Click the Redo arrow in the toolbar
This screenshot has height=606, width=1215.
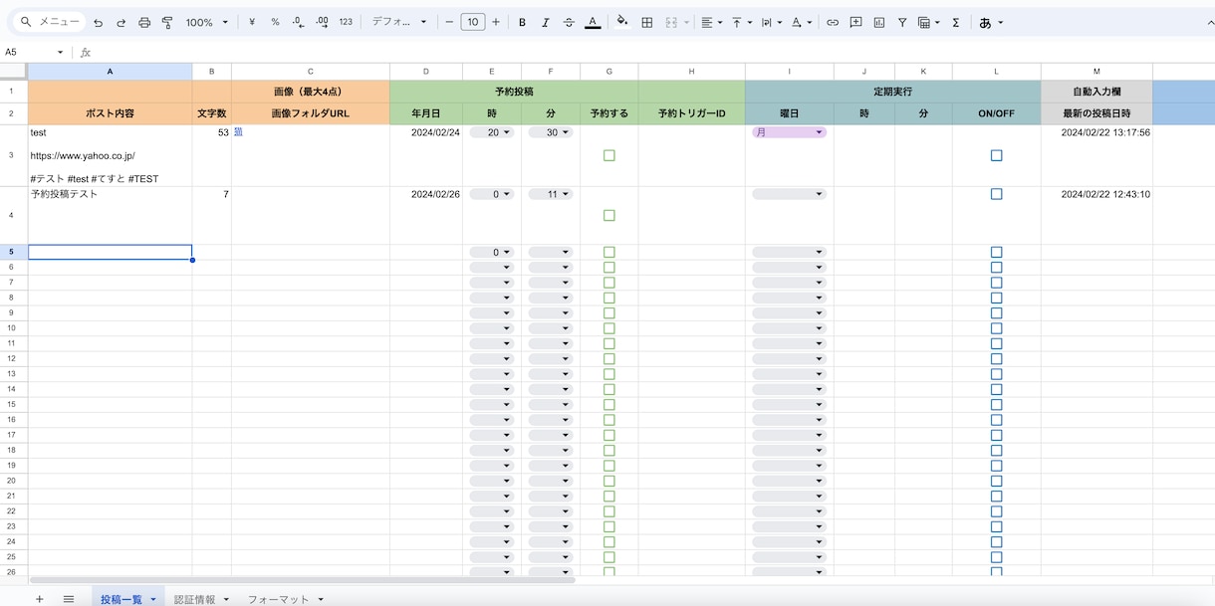tap(121, 22)
